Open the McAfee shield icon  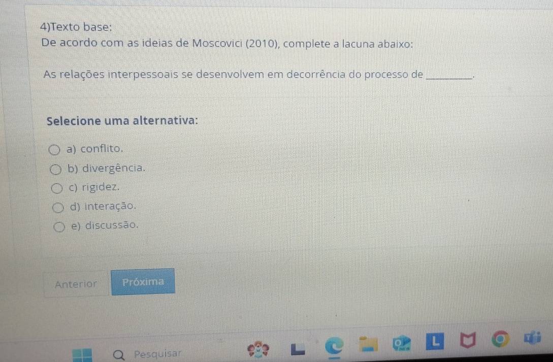(468, 340)
